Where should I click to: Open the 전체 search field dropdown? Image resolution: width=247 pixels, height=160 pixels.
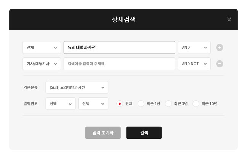pos(42,48)
